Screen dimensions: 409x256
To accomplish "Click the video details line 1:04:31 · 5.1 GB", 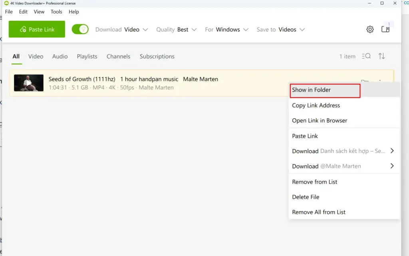I will pos(111,87).
